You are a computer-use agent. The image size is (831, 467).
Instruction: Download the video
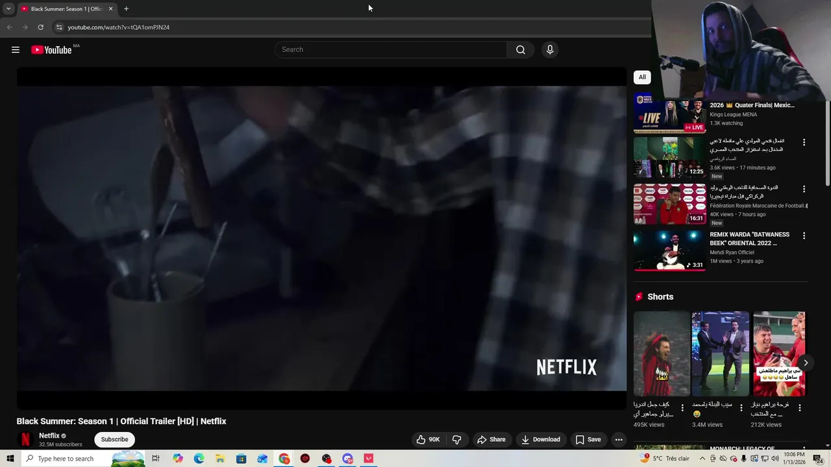[x=541, y=440]
